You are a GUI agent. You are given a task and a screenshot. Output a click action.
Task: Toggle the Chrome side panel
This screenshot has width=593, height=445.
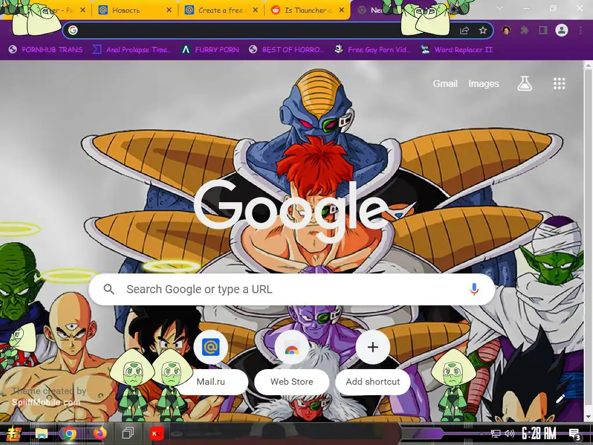pyautogui.click(x=543, y=30)
